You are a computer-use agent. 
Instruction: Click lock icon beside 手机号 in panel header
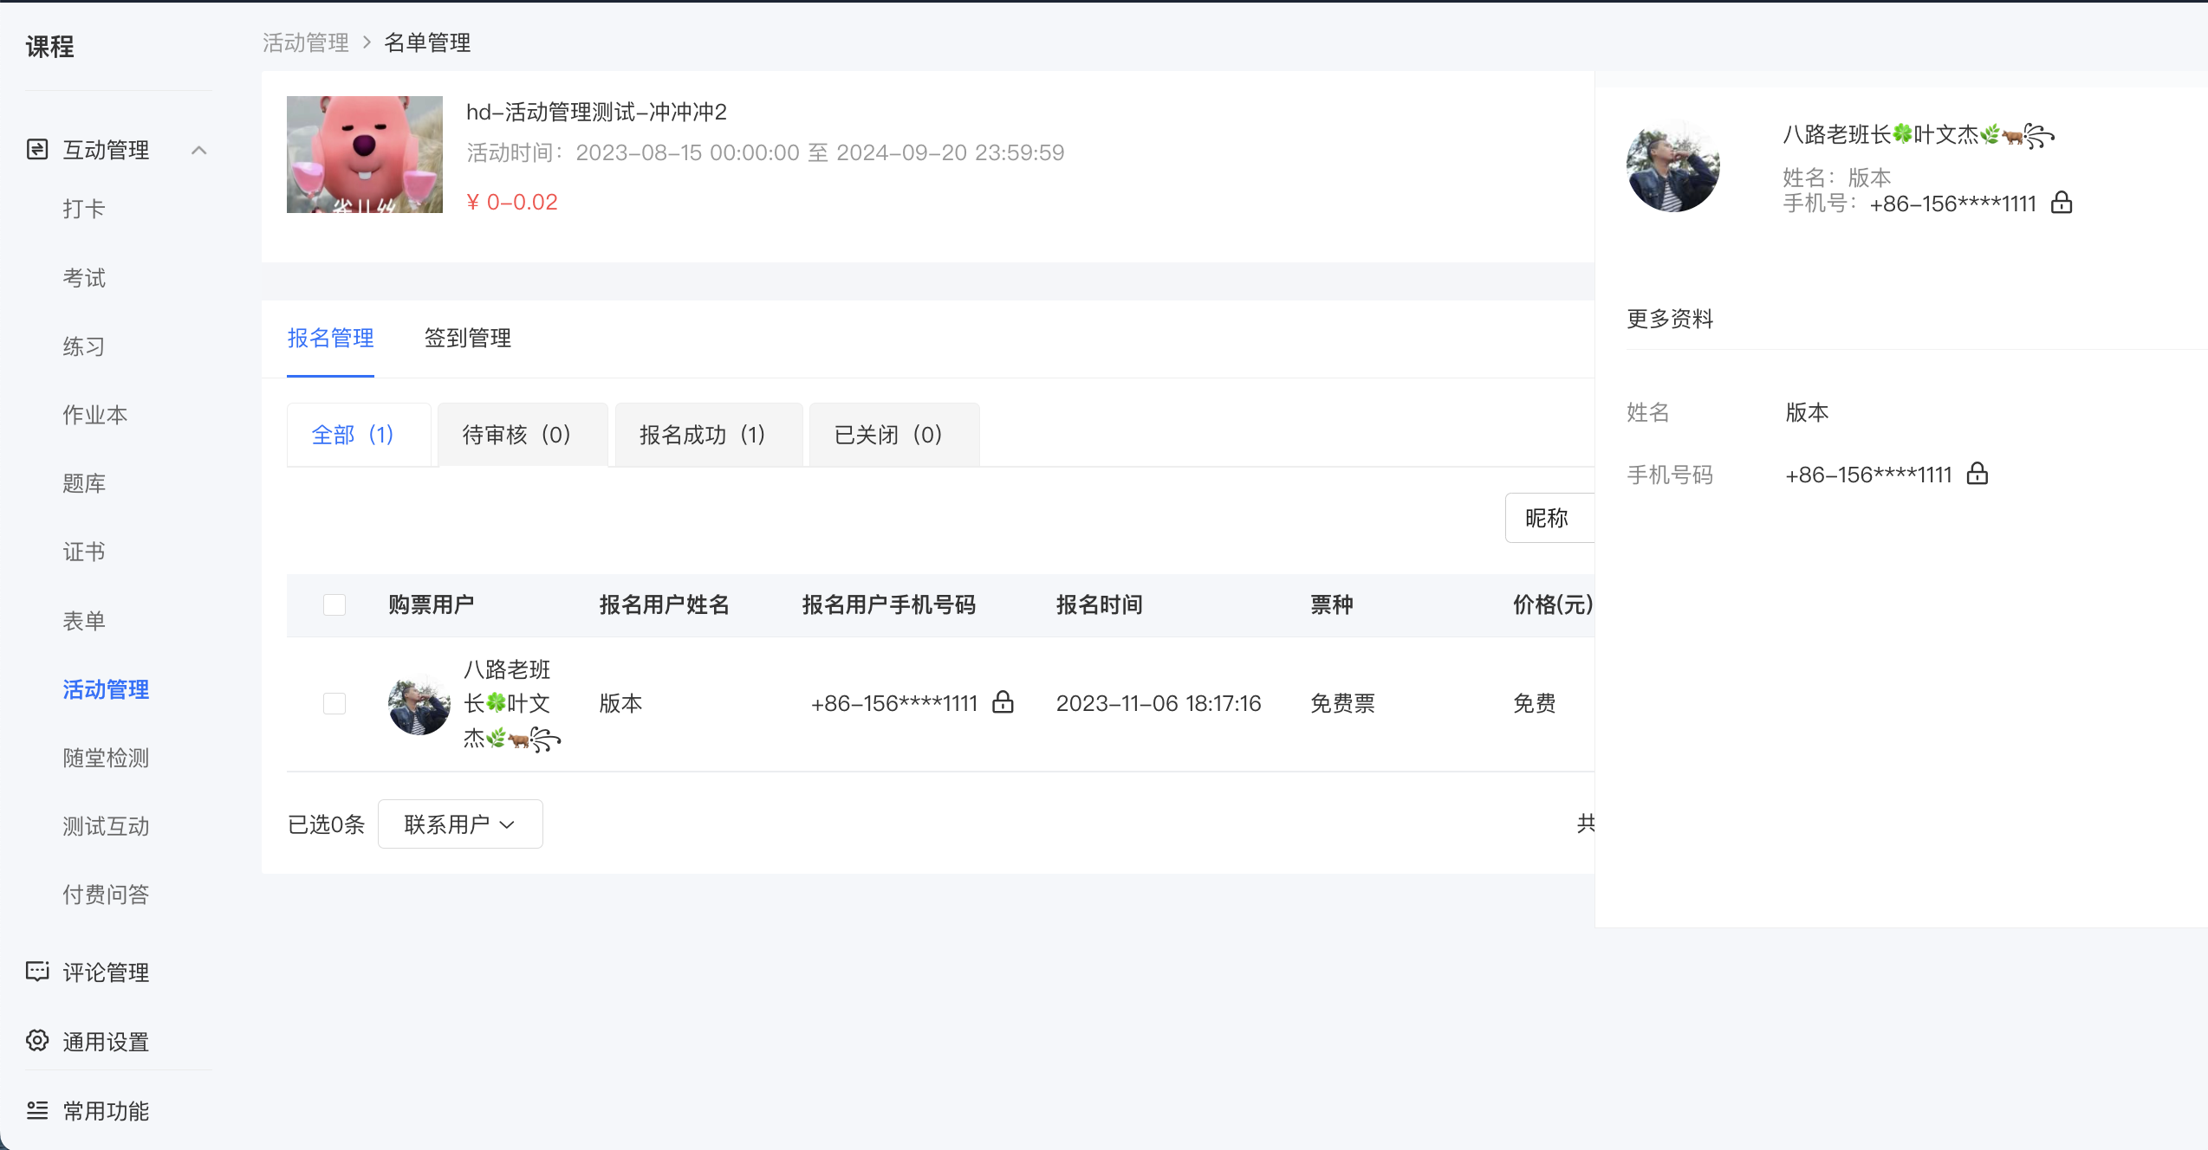(2062, 203)
